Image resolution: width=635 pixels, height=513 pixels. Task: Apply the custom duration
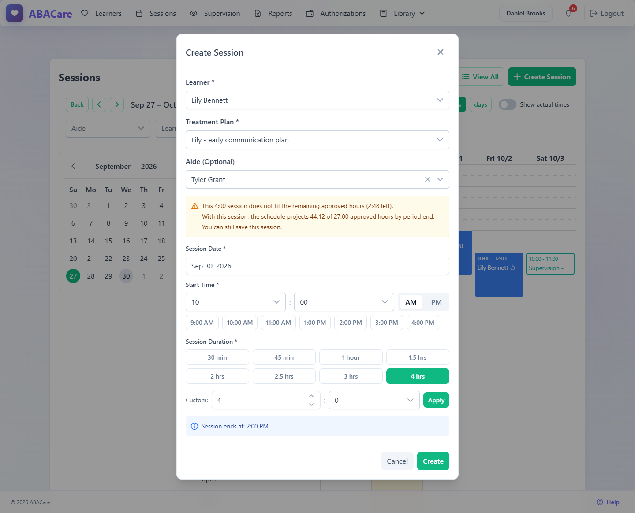coord(436,400)
